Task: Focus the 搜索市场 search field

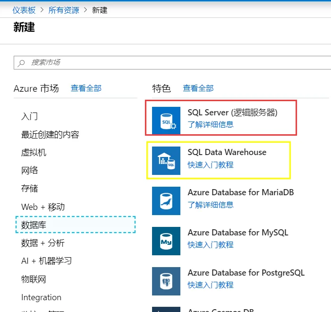Action: point(172,62)
